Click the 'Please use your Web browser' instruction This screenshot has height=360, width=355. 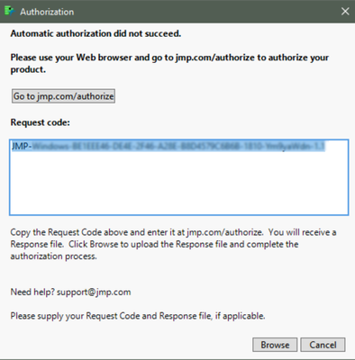[x=169, y=63]
